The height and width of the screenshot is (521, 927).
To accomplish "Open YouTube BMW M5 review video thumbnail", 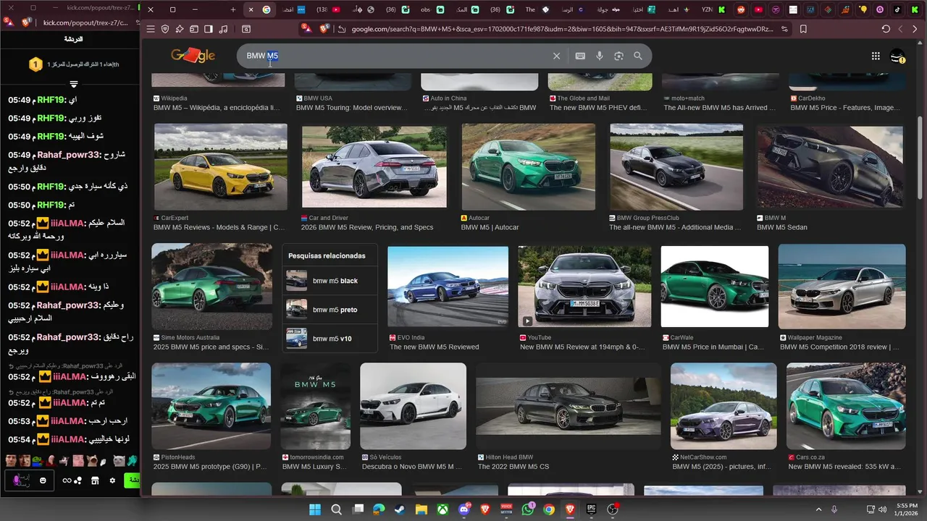I will 584,287.
